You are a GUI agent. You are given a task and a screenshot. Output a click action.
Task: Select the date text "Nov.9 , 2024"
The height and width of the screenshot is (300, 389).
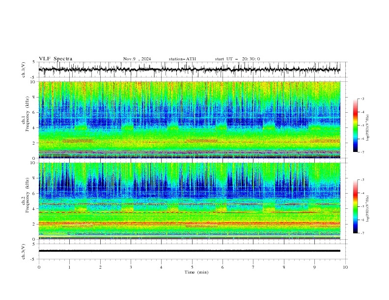click(137, 59)
